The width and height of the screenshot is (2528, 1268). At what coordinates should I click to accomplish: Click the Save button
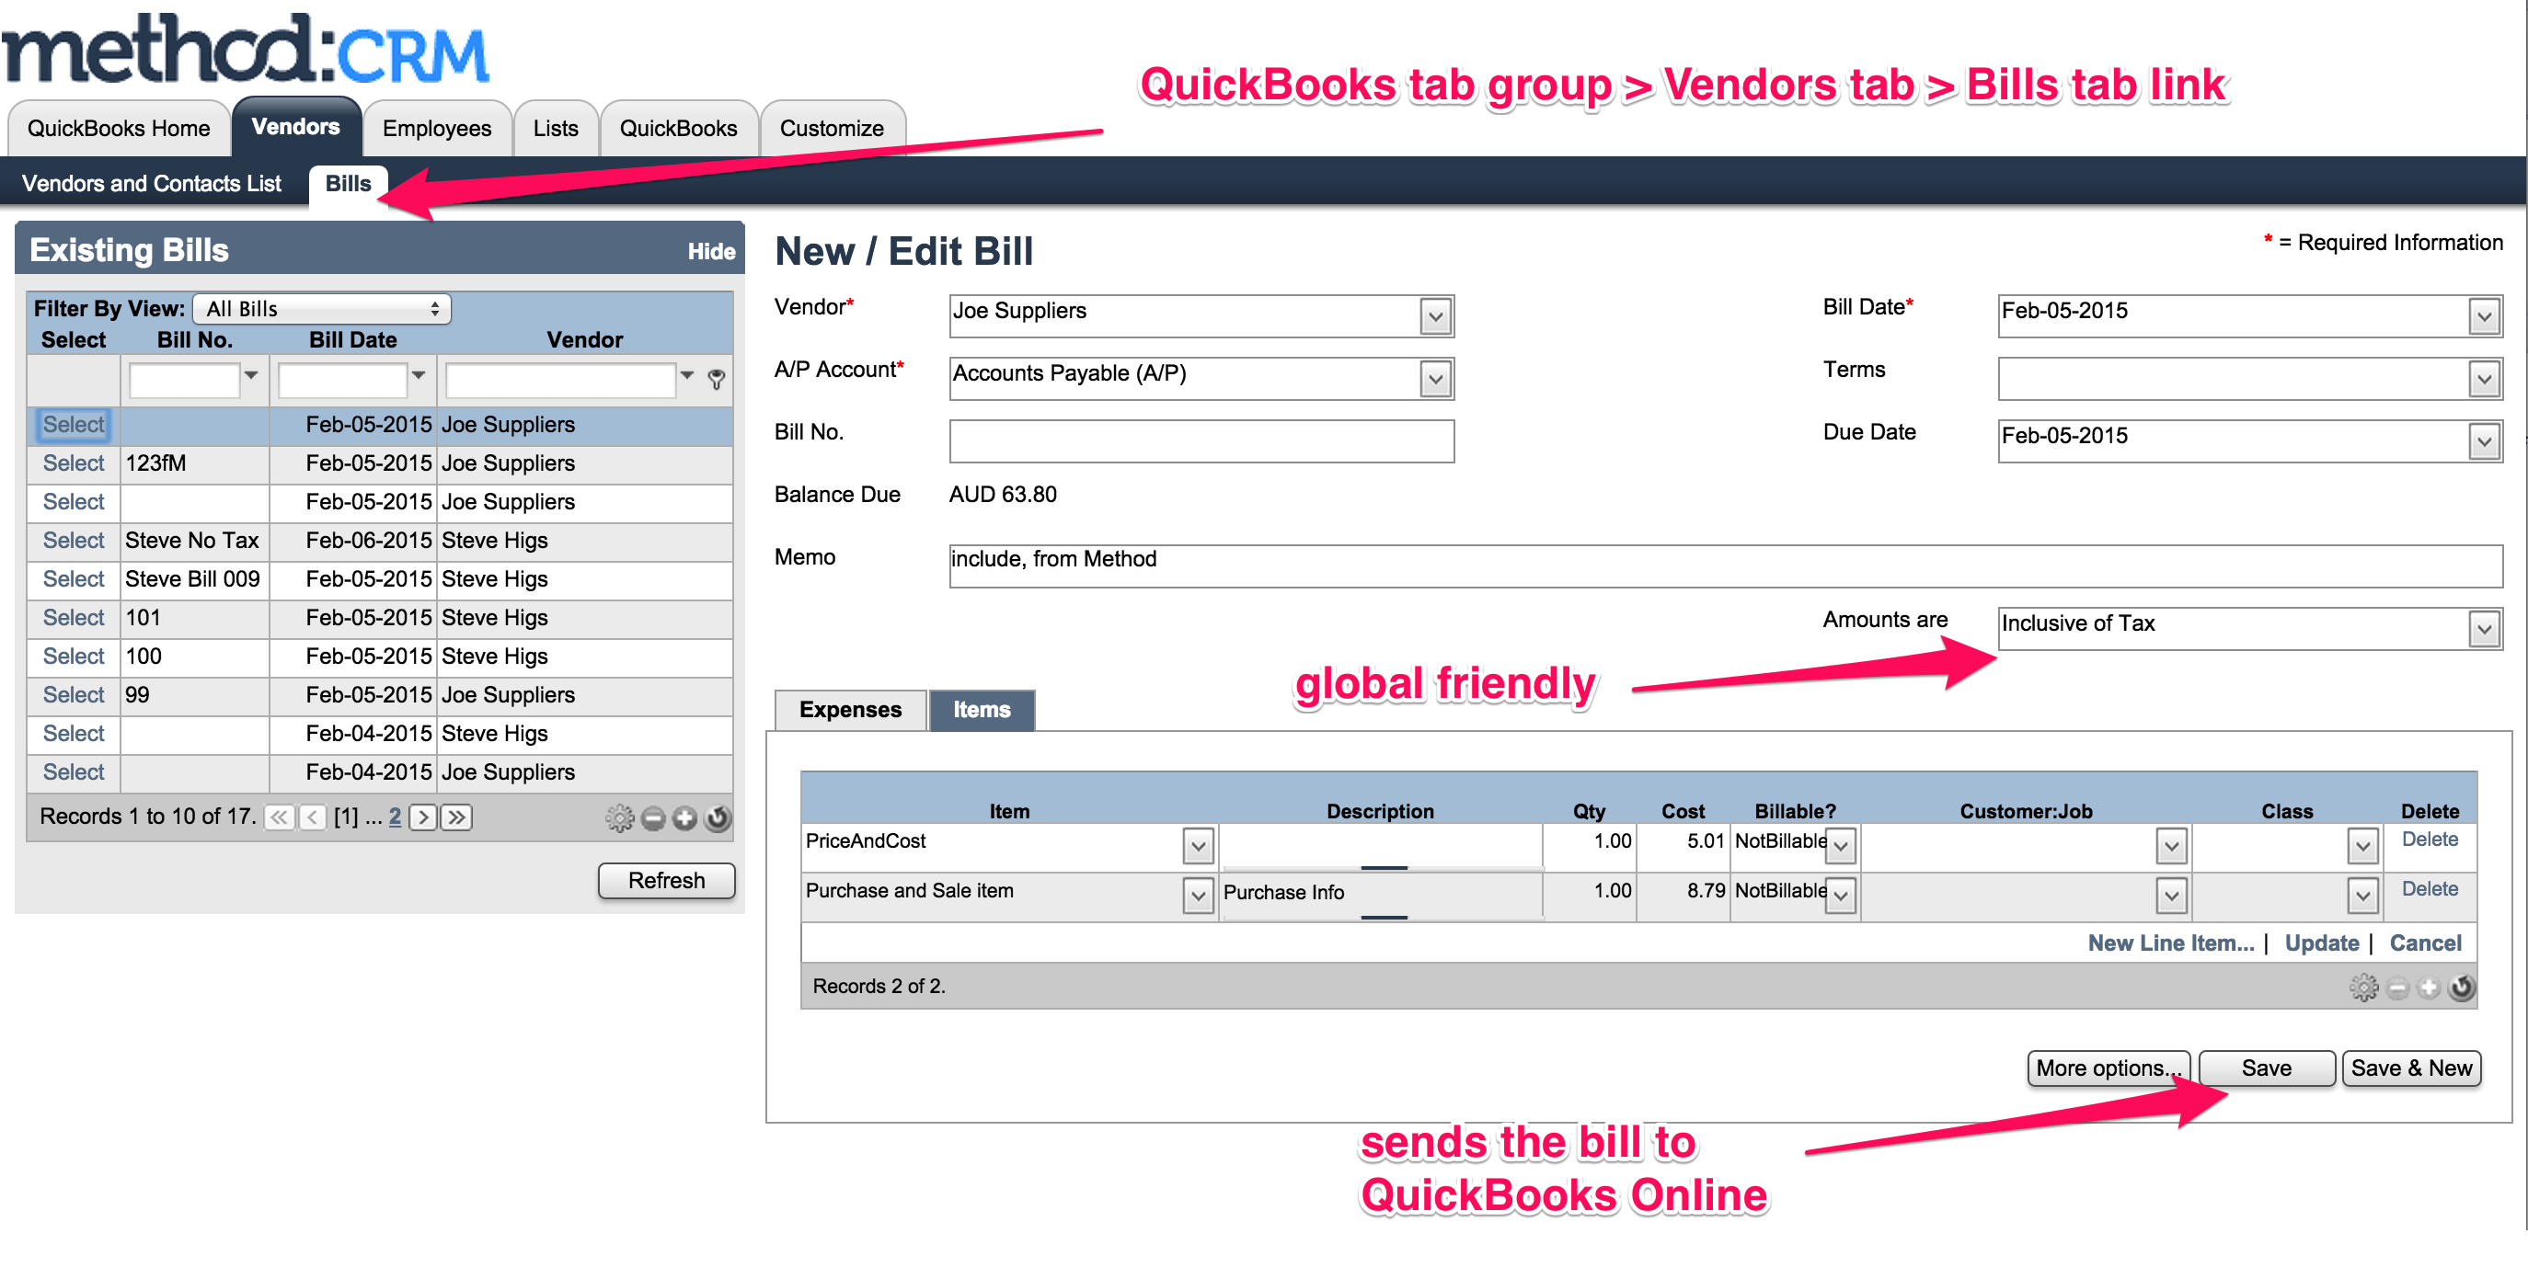point(2266,1068)
